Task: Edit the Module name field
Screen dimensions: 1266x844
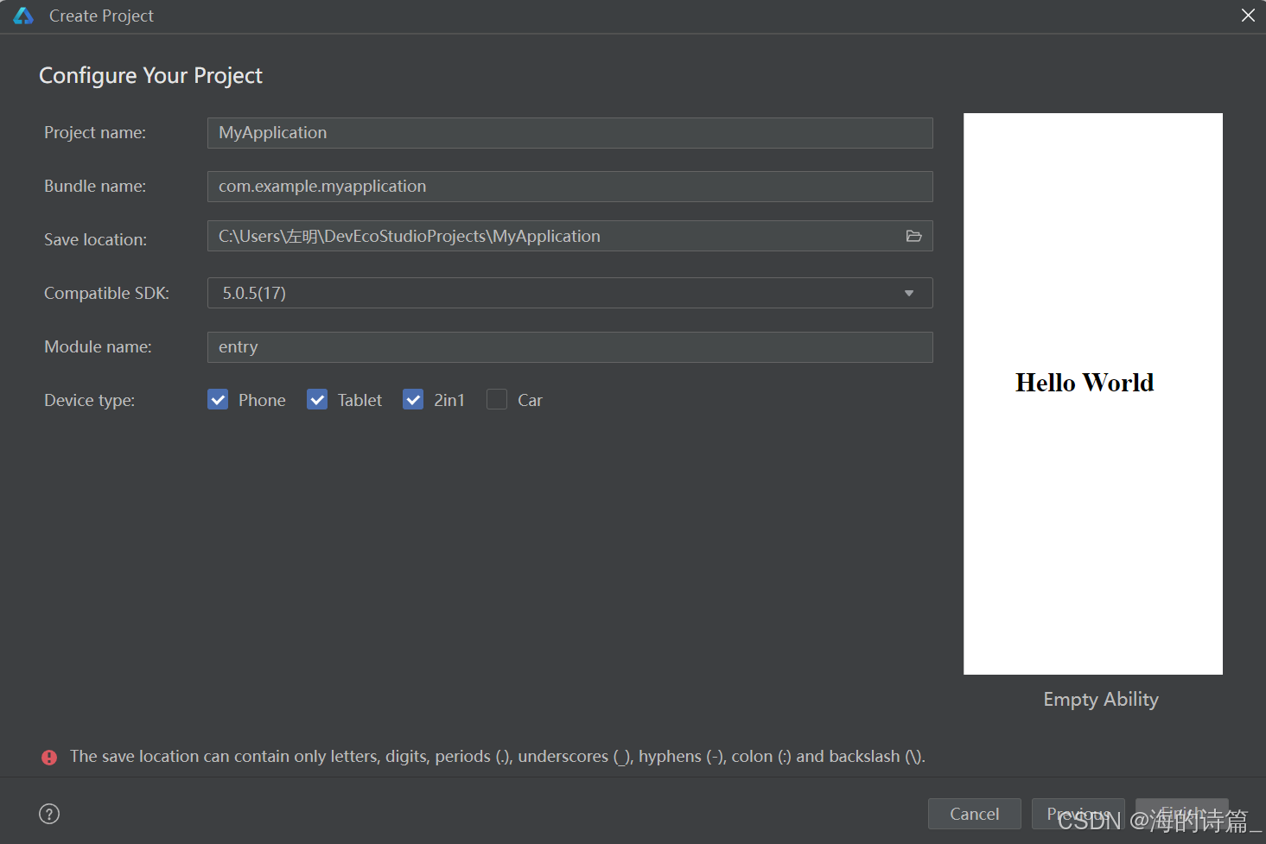Action: 570,347
